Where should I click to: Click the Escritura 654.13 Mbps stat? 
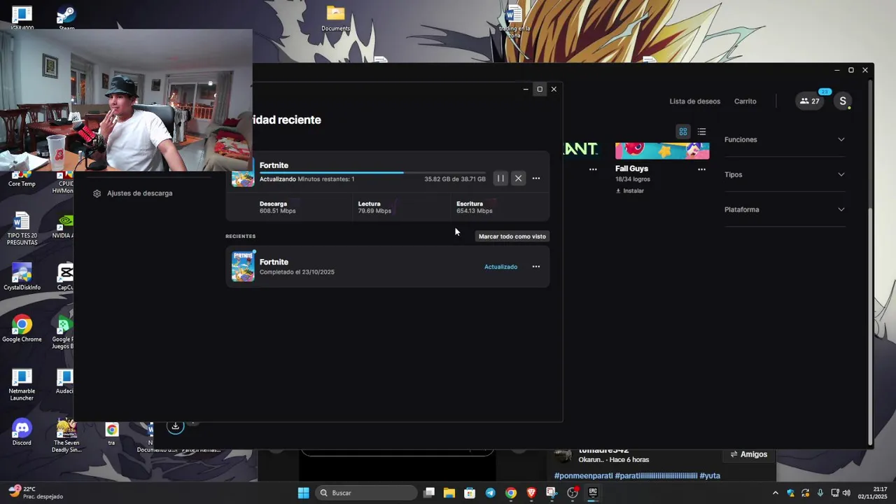475,207
